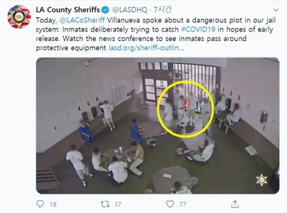
Task: Click the tweet timestamp 7시간
Action: [x=162, y=10]
